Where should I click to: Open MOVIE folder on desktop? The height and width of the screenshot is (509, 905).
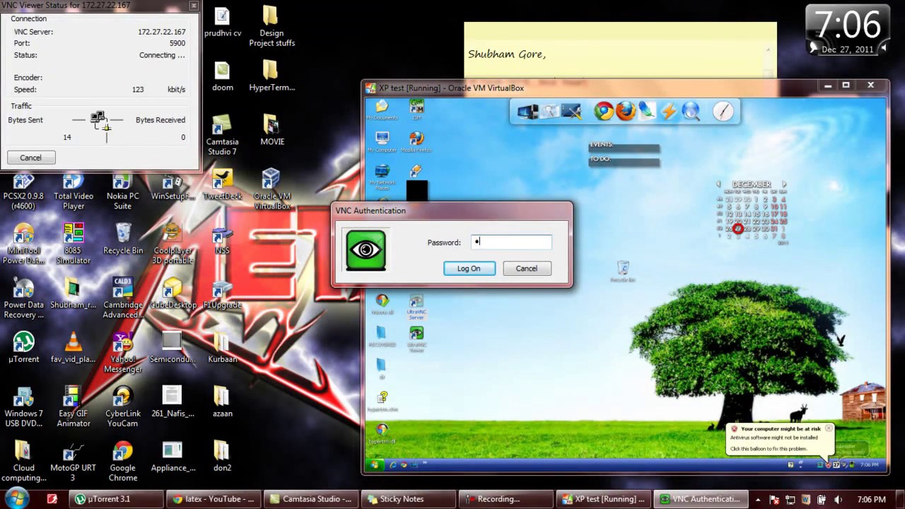pyautogui.click(x=271, y=129)
